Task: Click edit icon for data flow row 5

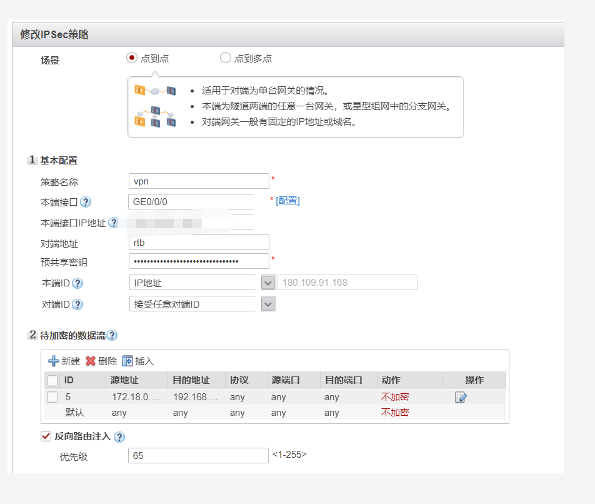Action: coord(461,397)
